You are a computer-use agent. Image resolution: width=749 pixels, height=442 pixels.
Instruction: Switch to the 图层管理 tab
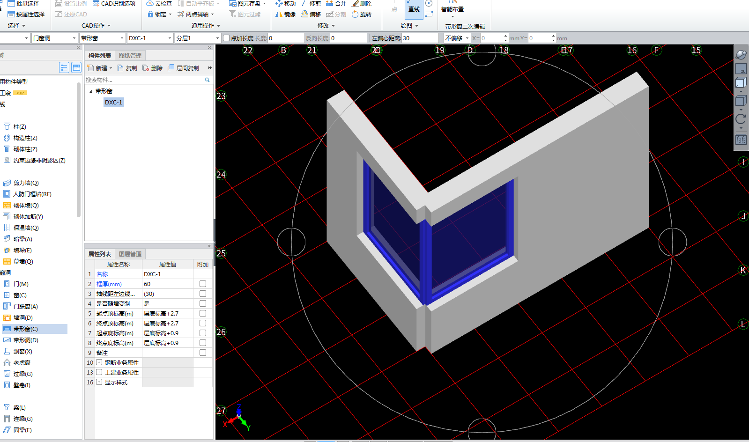pos(130,254)
